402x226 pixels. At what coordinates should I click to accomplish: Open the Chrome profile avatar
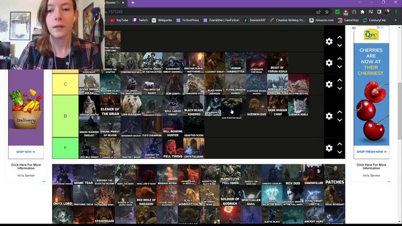point(388,12)
